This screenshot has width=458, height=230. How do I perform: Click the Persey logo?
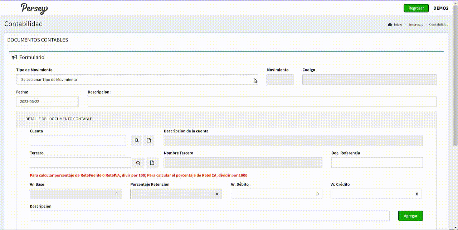click(34, 9)
